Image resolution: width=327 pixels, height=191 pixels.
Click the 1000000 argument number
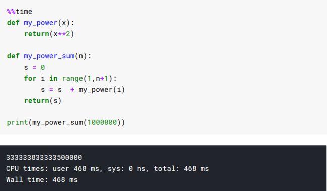tap(102, 122)
